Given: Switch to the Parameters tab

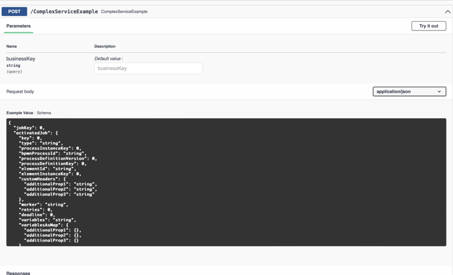Looking at the screenshot, I should pos(19,26).
